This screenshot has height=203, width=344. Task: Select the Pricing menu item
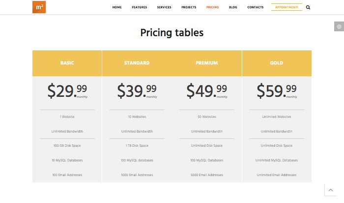pyautogui.click(x=212, y=7)
